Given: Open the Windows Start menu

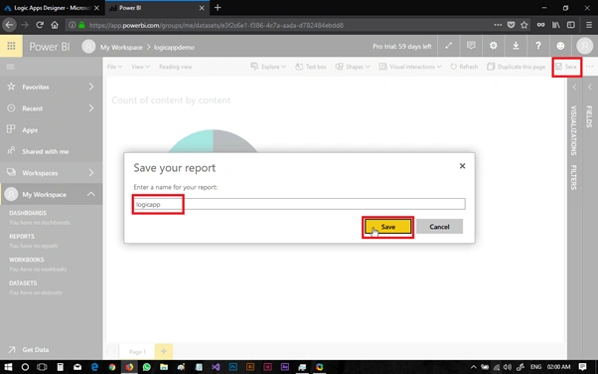Looking at the screenshot, I should (8, 367).
